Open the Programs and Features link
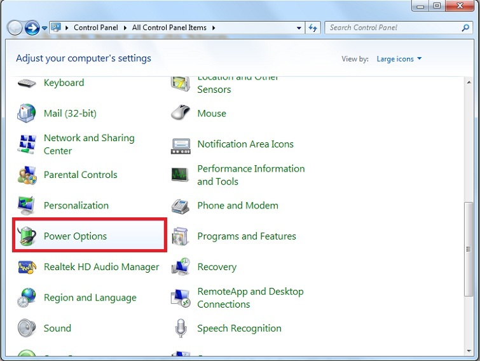Screen dimensions: 480x361 [247, 236]
